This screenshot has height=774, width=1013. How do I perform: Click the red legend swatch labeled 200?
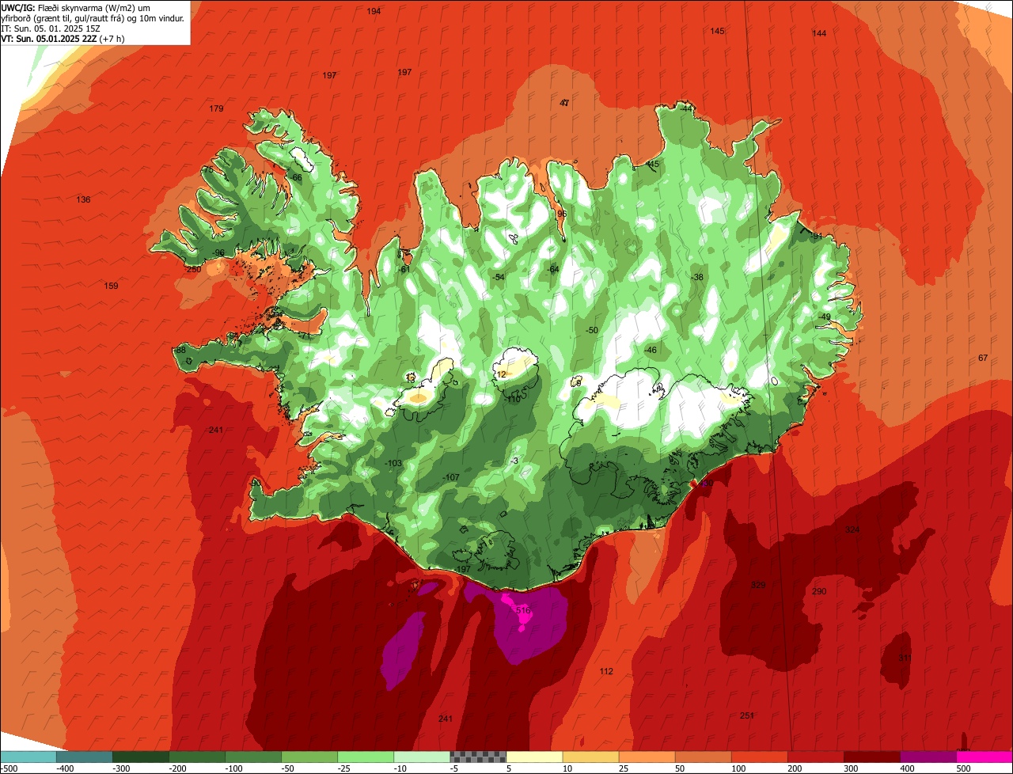(816, 757)
